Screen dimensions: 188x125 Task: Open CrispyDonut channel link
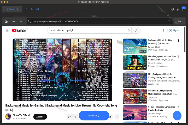153,97
